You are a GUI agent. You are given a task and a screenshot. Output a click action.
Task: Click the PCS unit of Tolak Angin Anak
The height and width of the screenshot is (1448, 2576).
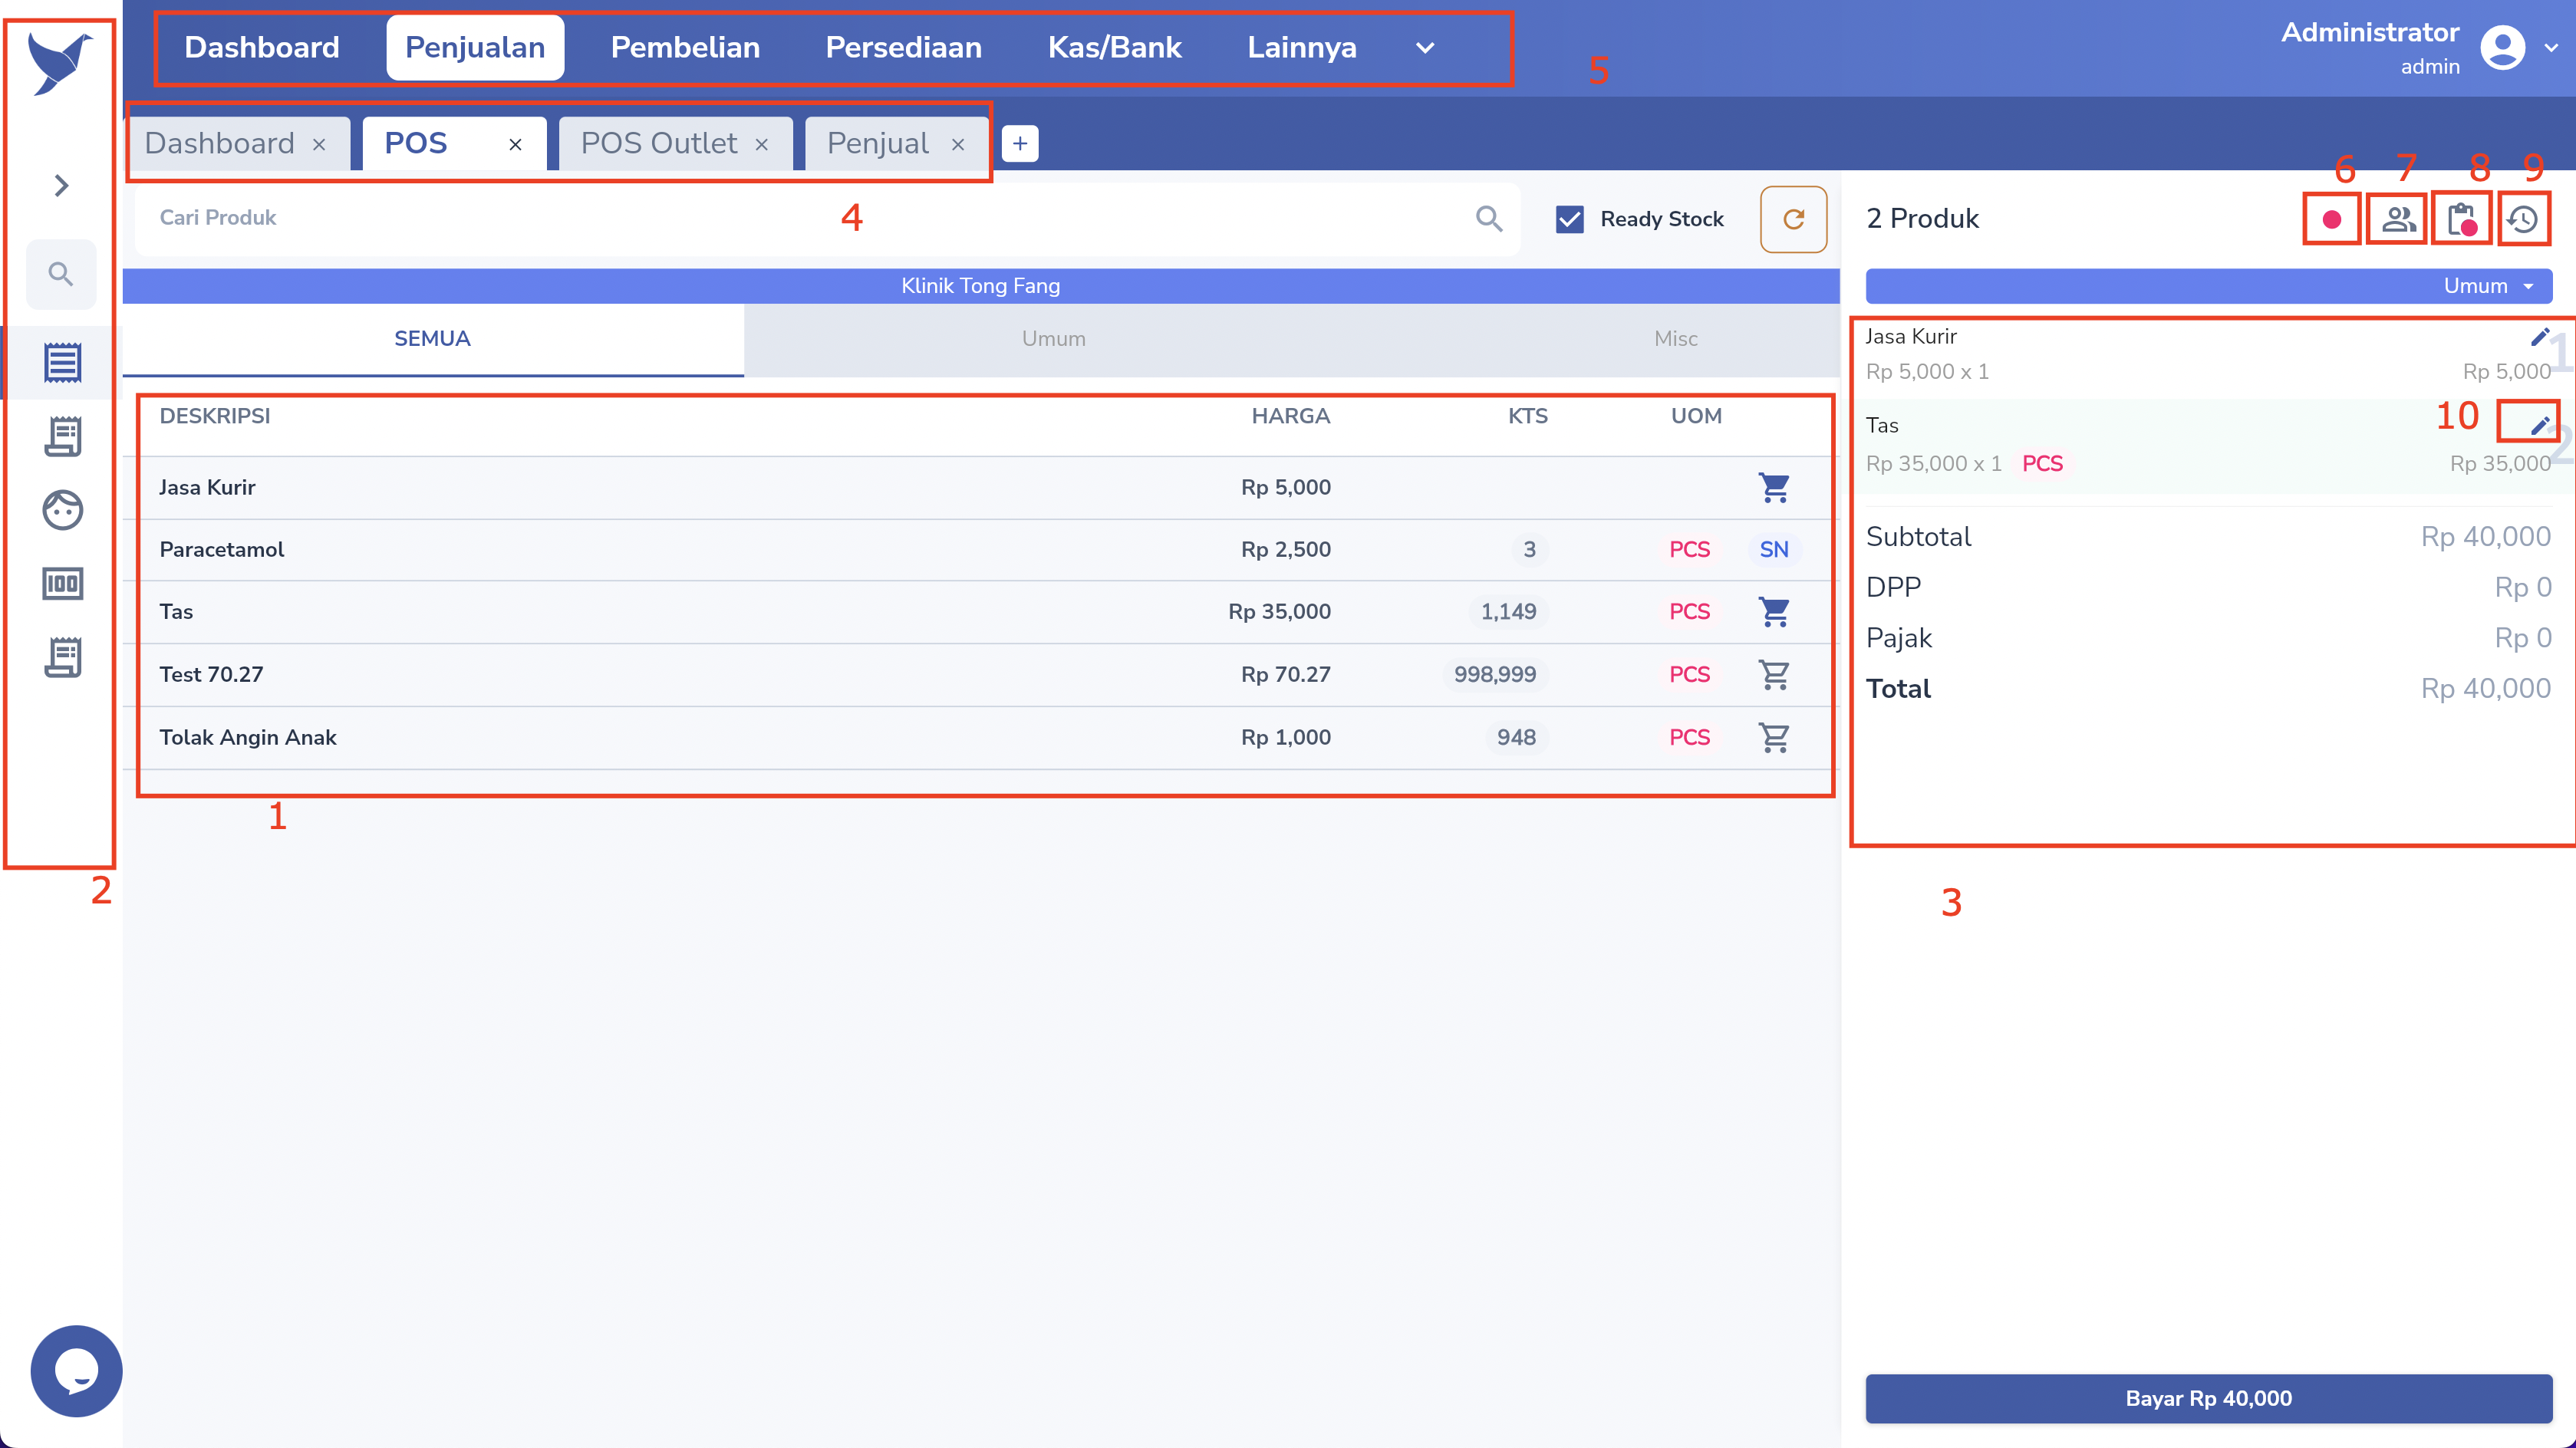coord(1689,737)
